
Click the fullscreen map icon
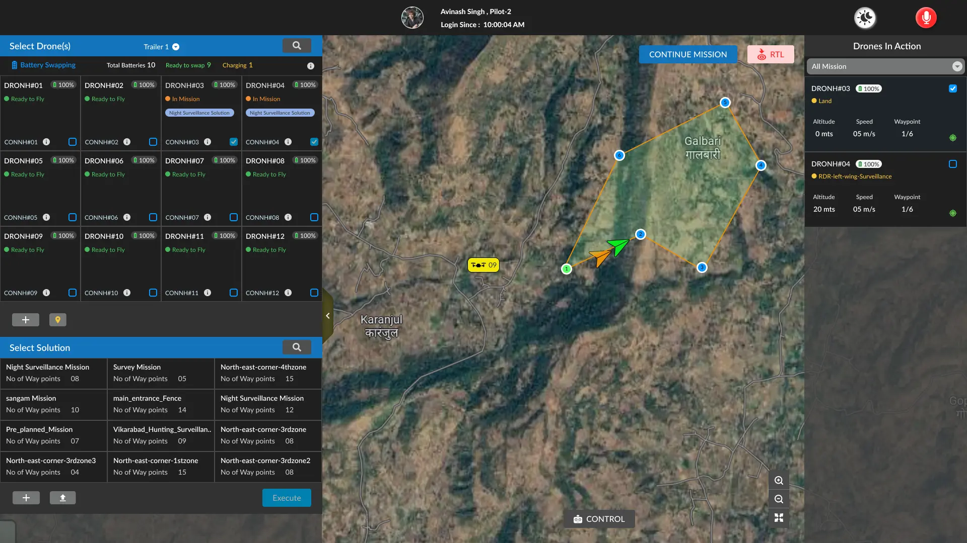click(779, 518)
